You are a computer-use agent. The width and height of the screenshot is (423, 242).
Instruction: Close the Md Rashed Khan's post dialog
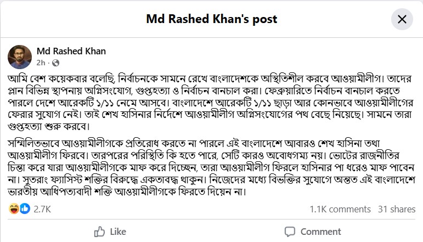[402, 19]
